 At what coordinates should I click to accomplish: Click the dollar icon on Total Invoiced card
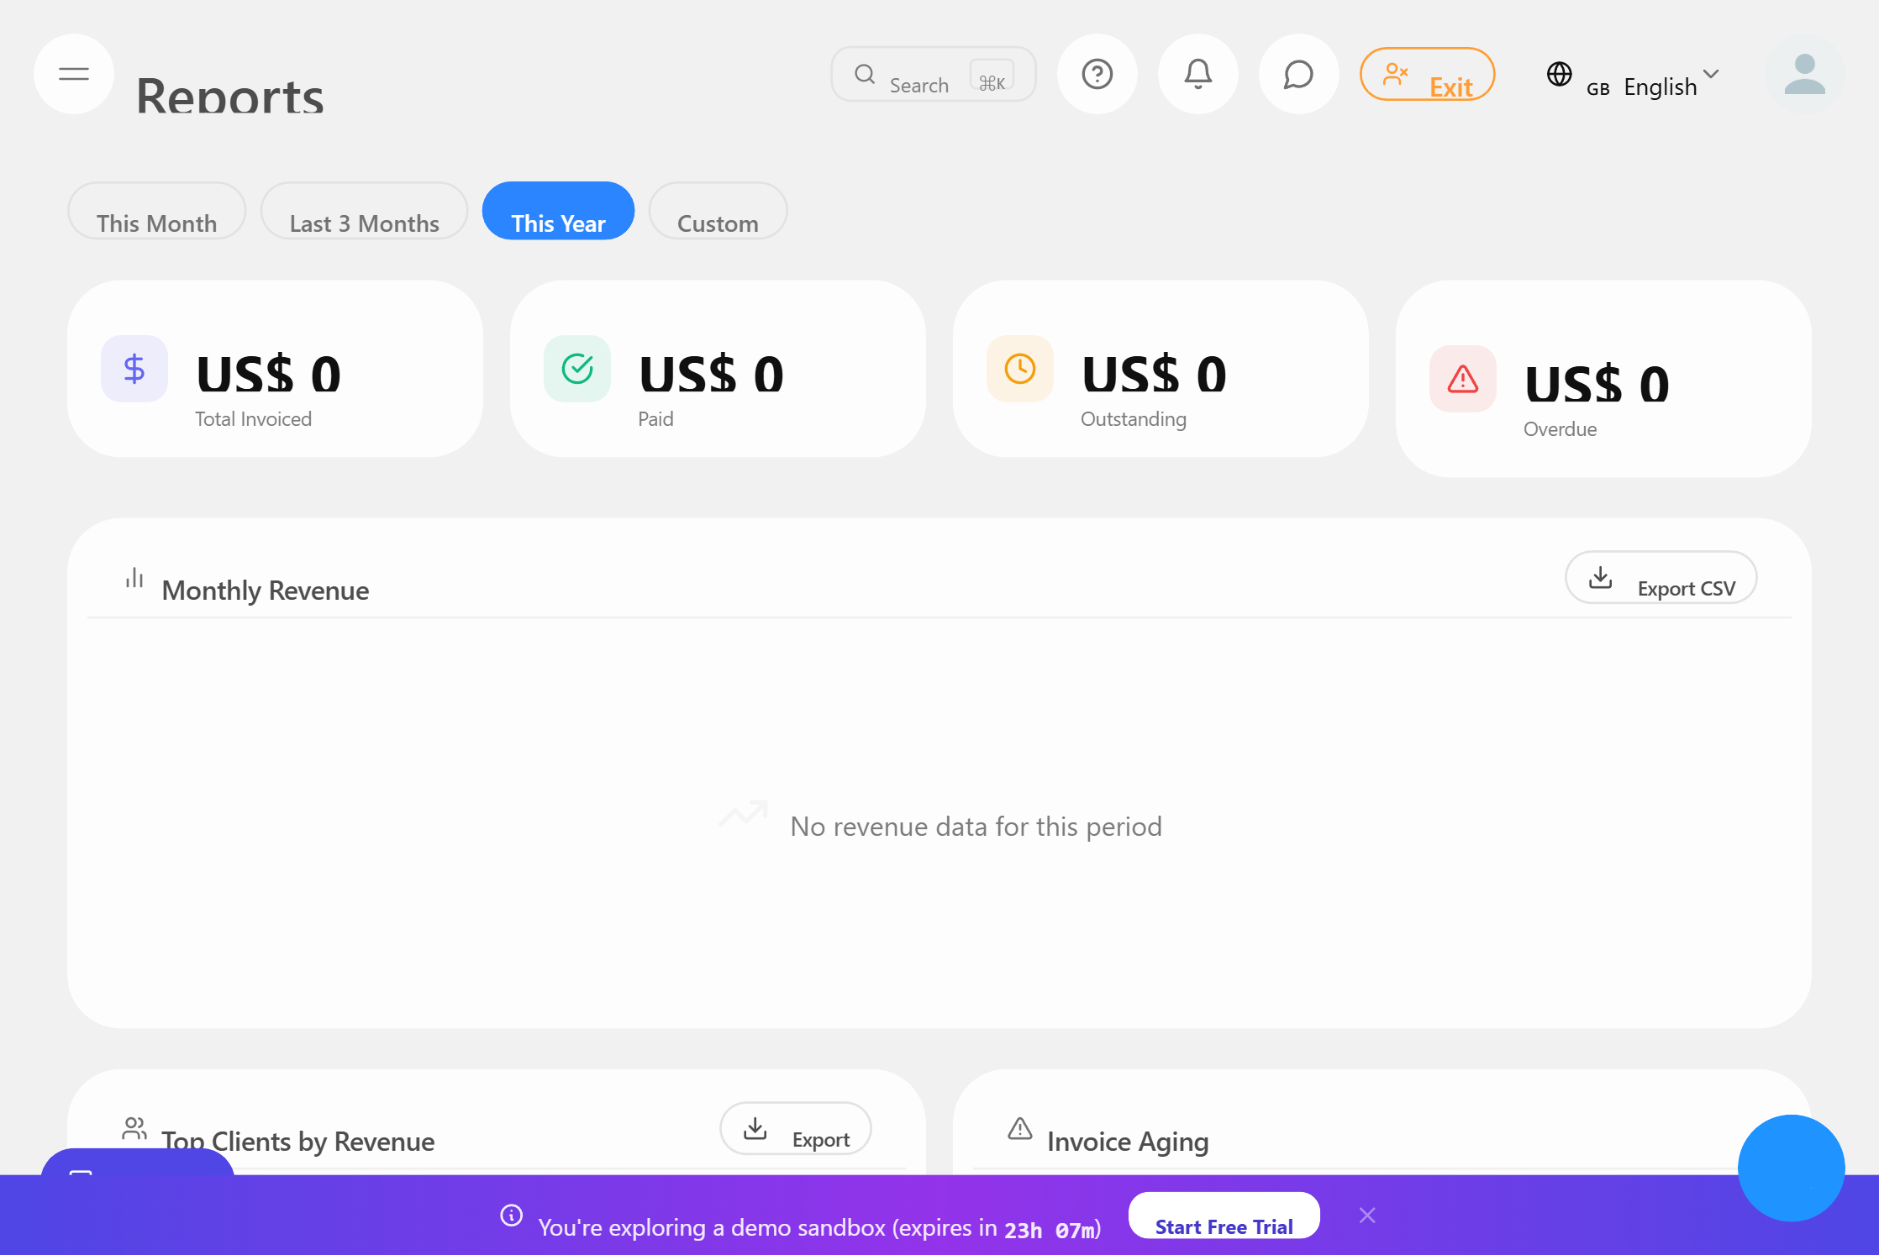pos(134,368)
